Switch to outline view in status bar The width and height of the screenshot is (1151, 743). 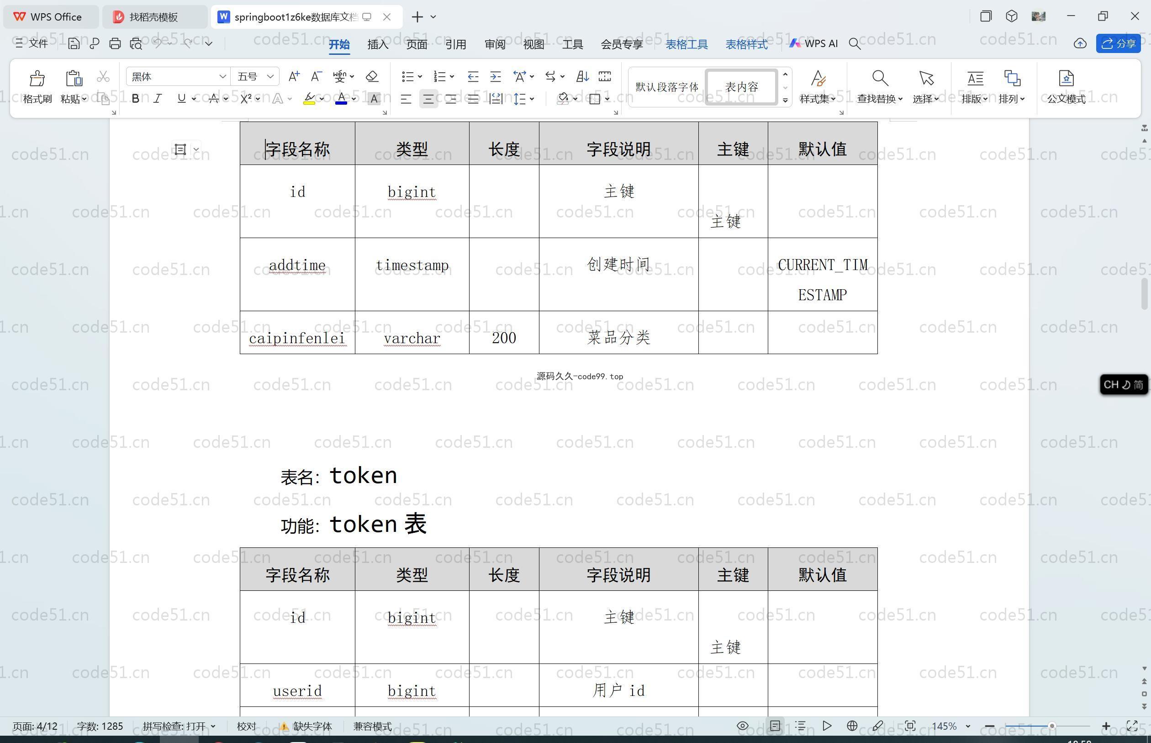pos(800,726)
